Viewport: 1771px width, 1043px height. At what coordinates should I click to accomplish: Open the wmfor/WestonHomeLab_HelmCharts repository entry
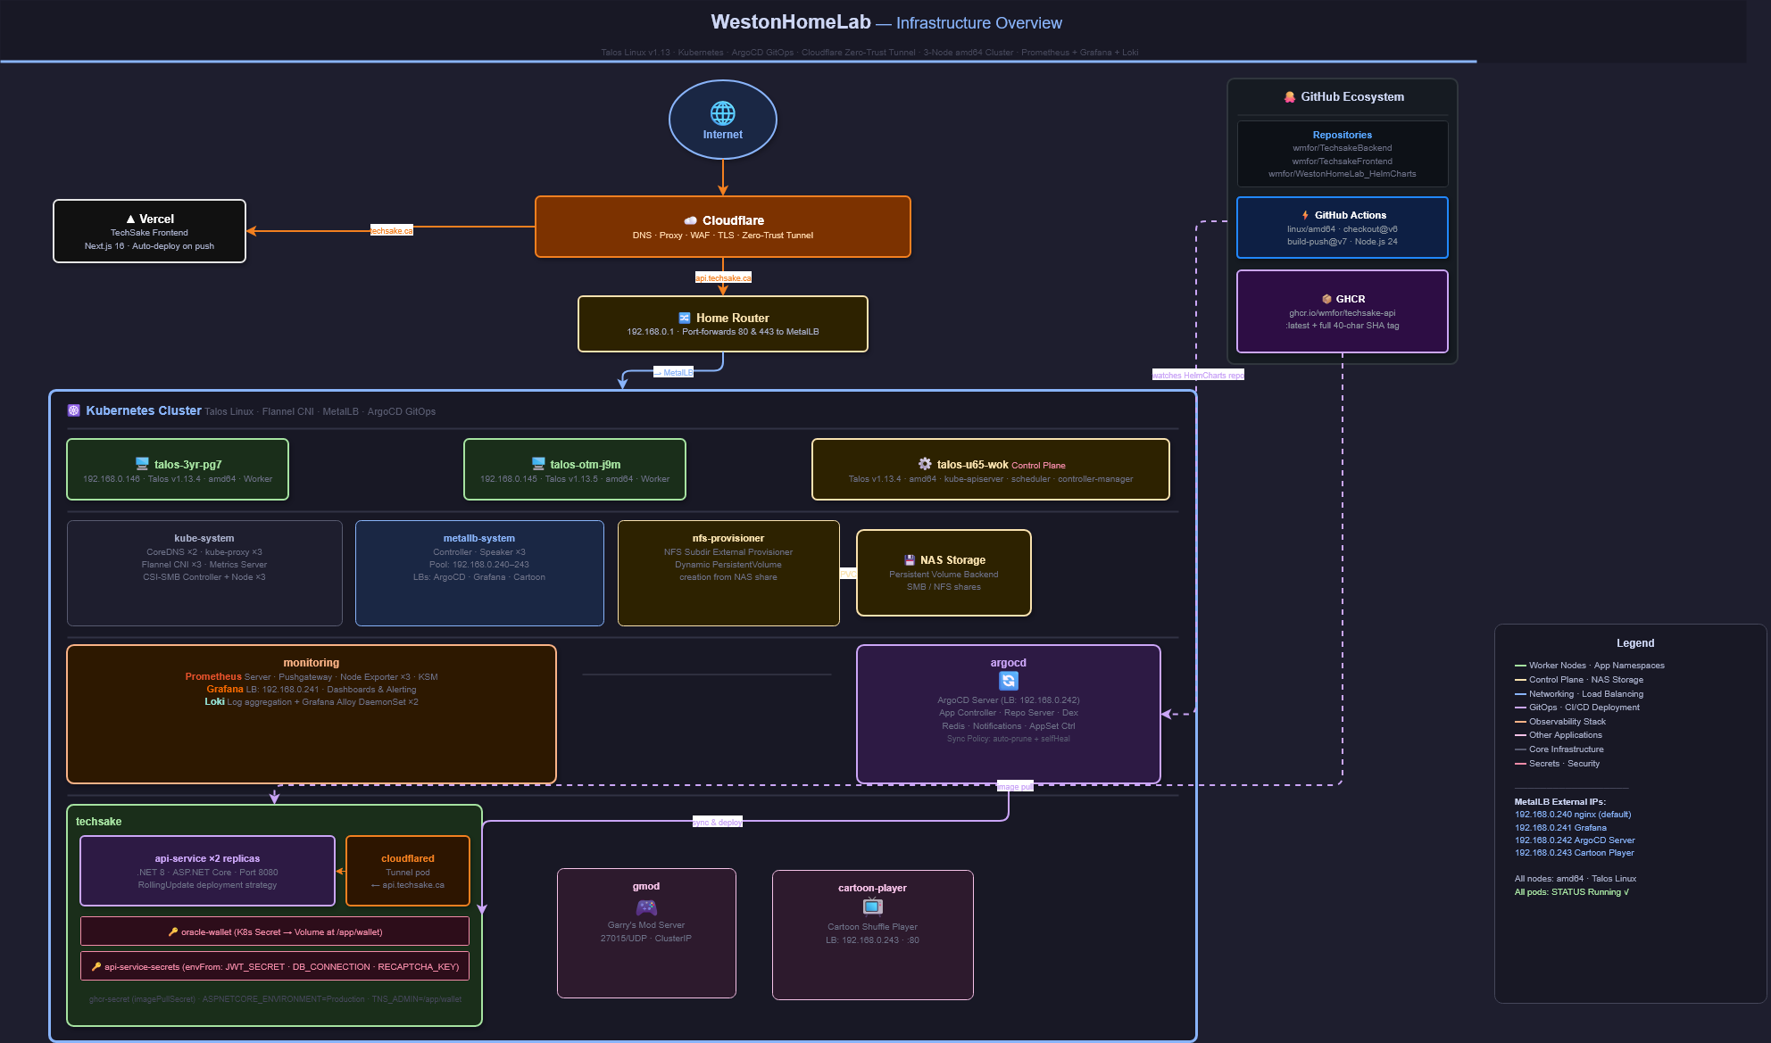pos(1343,174)
